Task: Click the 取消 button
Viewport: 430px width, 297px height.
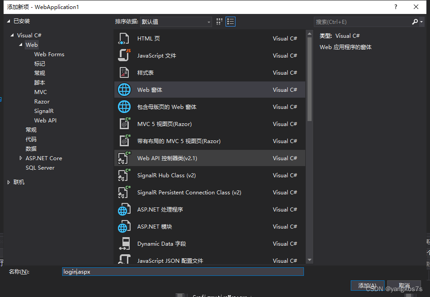Action: (x=404, y=285)
